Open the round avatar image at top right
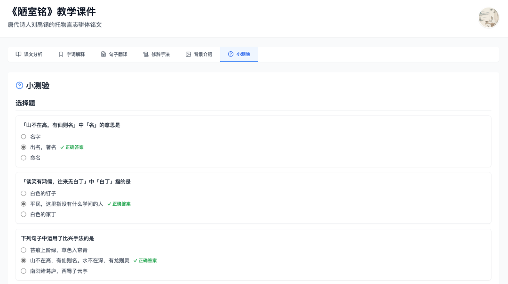 tap(489, 18)
